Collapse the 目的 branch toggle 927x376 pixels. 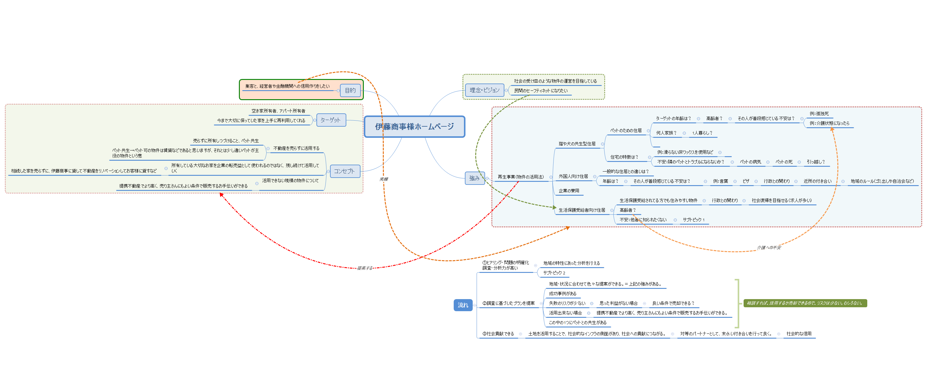click(x=338, y=91)
